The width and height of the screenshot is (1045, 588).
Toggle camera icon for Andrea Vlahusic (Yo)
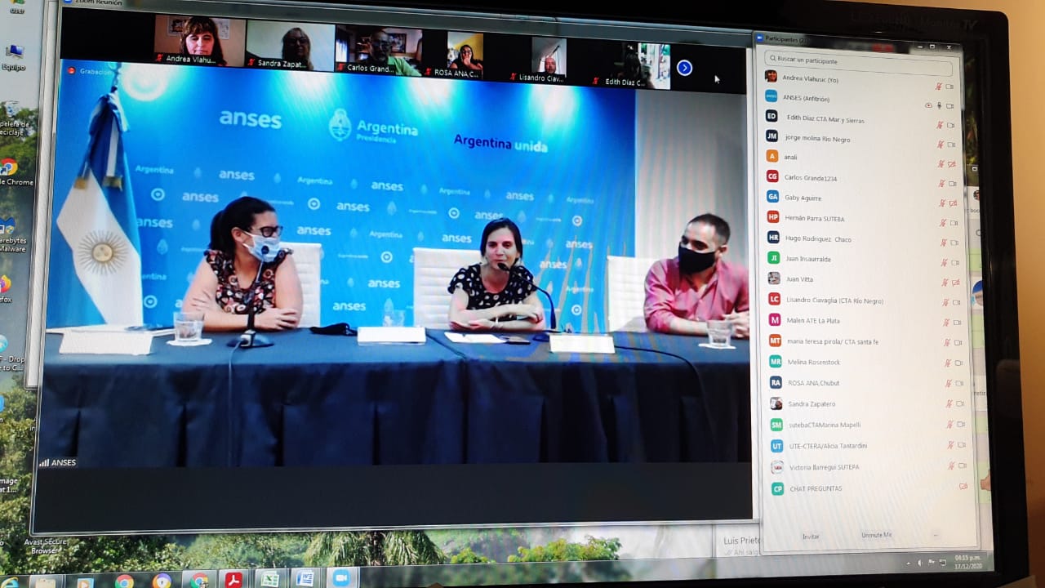coord(949,87)
